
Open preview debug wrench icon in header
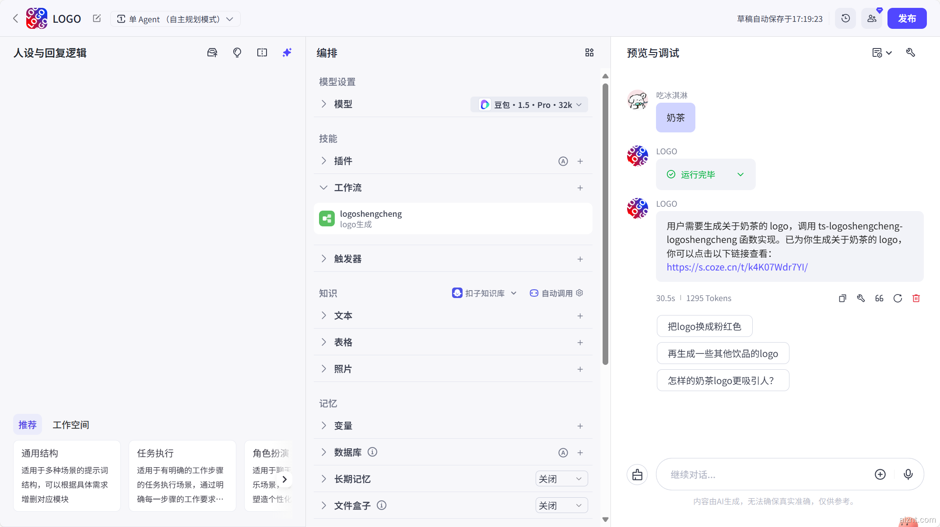click(x=911, y=52)
